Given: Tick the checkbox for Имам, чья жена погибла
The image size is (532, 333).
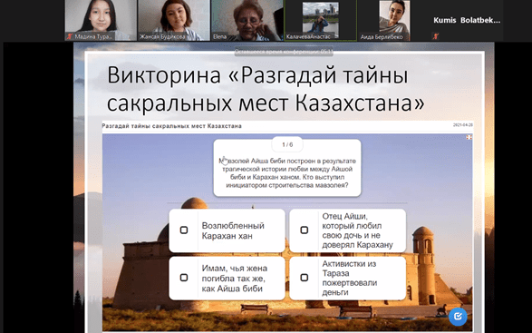Looking at the screenshot, I should [x=184, y=278].
